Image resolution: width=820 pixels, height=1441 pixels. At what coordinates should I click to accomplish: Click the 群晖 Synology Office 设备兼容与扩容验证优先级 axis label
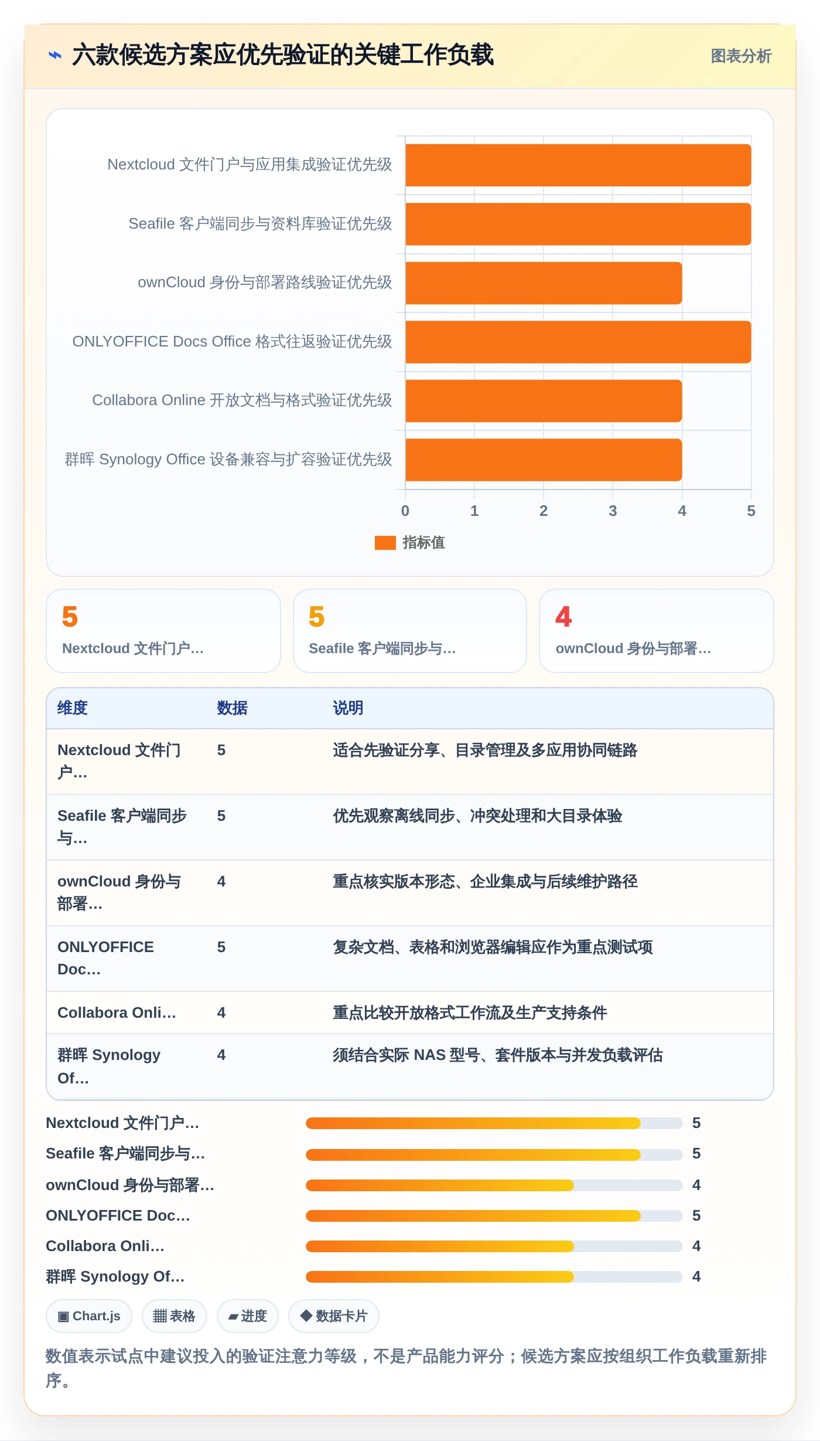click(x=228, y=460)
